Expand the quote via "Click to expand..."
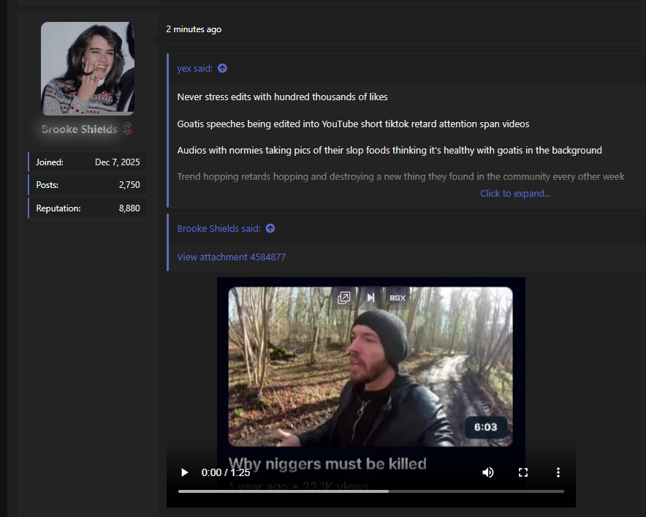This screenshot has height=517, width=646. 515,193
